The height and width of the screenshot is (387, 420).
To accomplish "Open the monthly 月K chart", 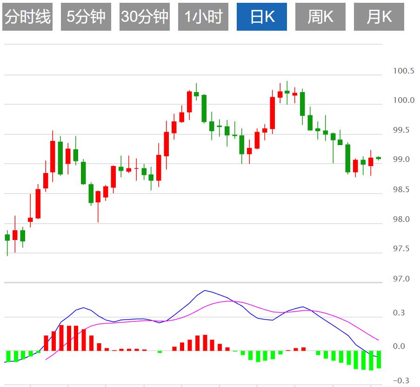I will point(379,17).
